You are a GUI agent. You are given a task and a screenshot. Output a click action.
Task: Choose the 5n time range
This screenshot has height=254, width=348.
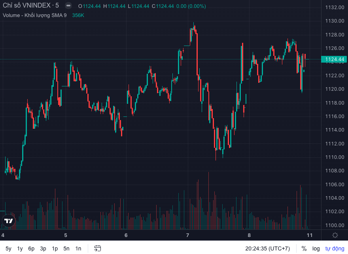click(x=66, y=248)
